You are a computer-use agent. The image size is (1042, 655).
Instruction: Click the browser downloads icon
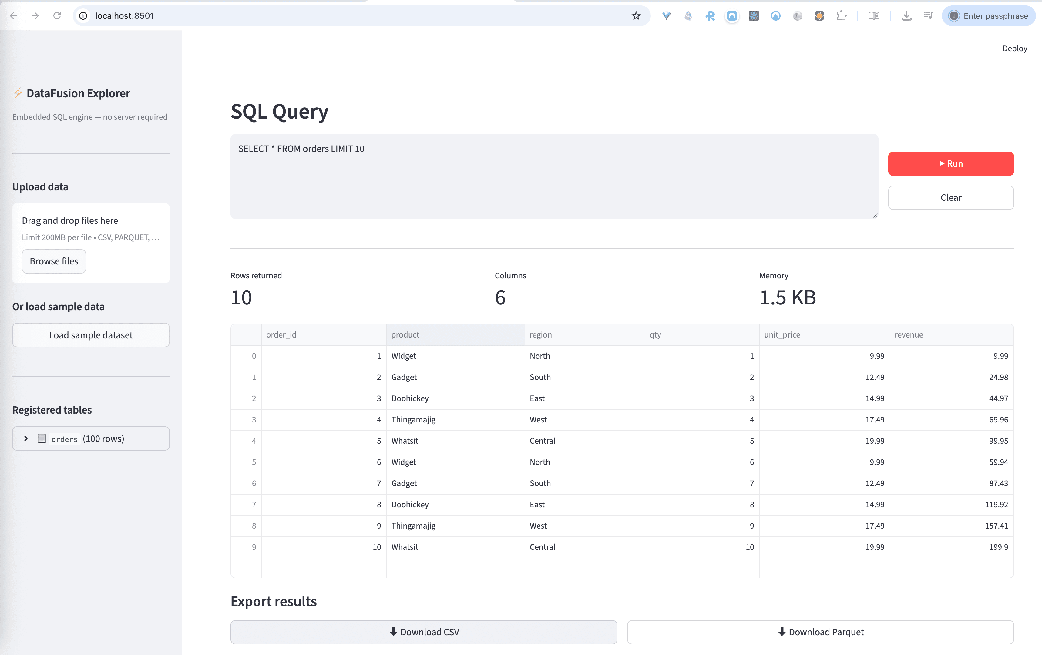click(907, 15)
